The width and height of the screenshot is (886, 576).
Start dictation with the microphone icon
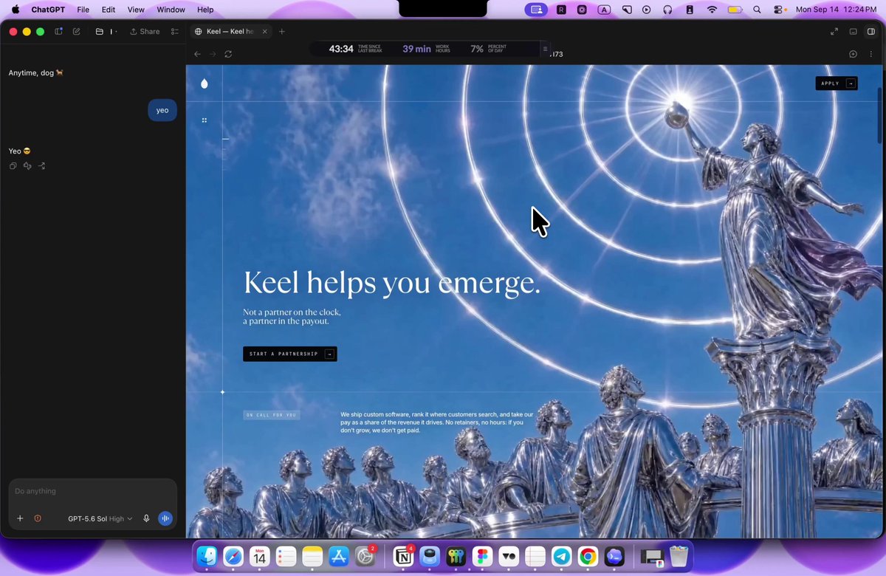point(146,518)
